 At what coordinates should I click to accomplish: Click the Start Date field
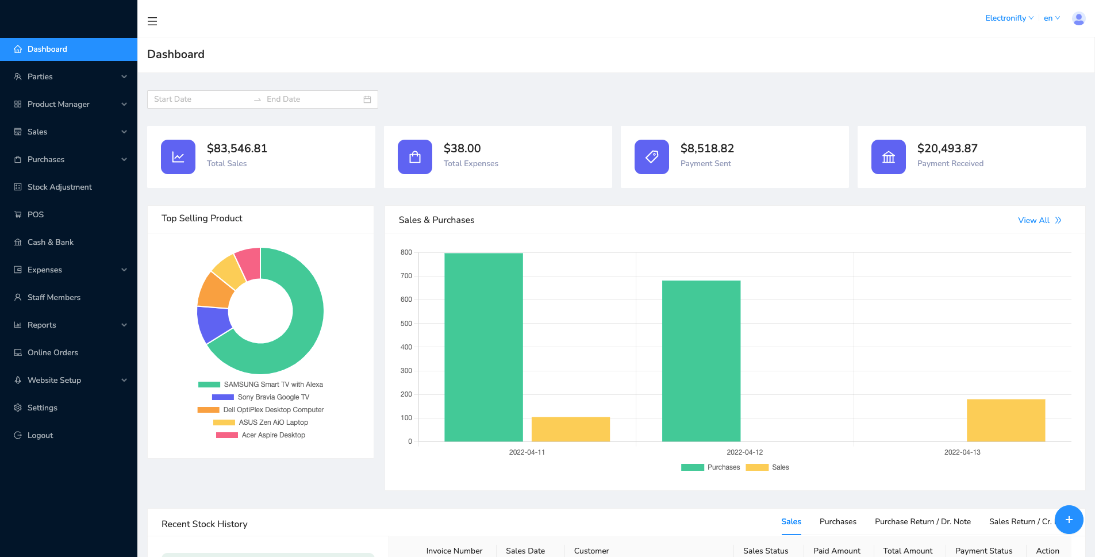point(199,99)
